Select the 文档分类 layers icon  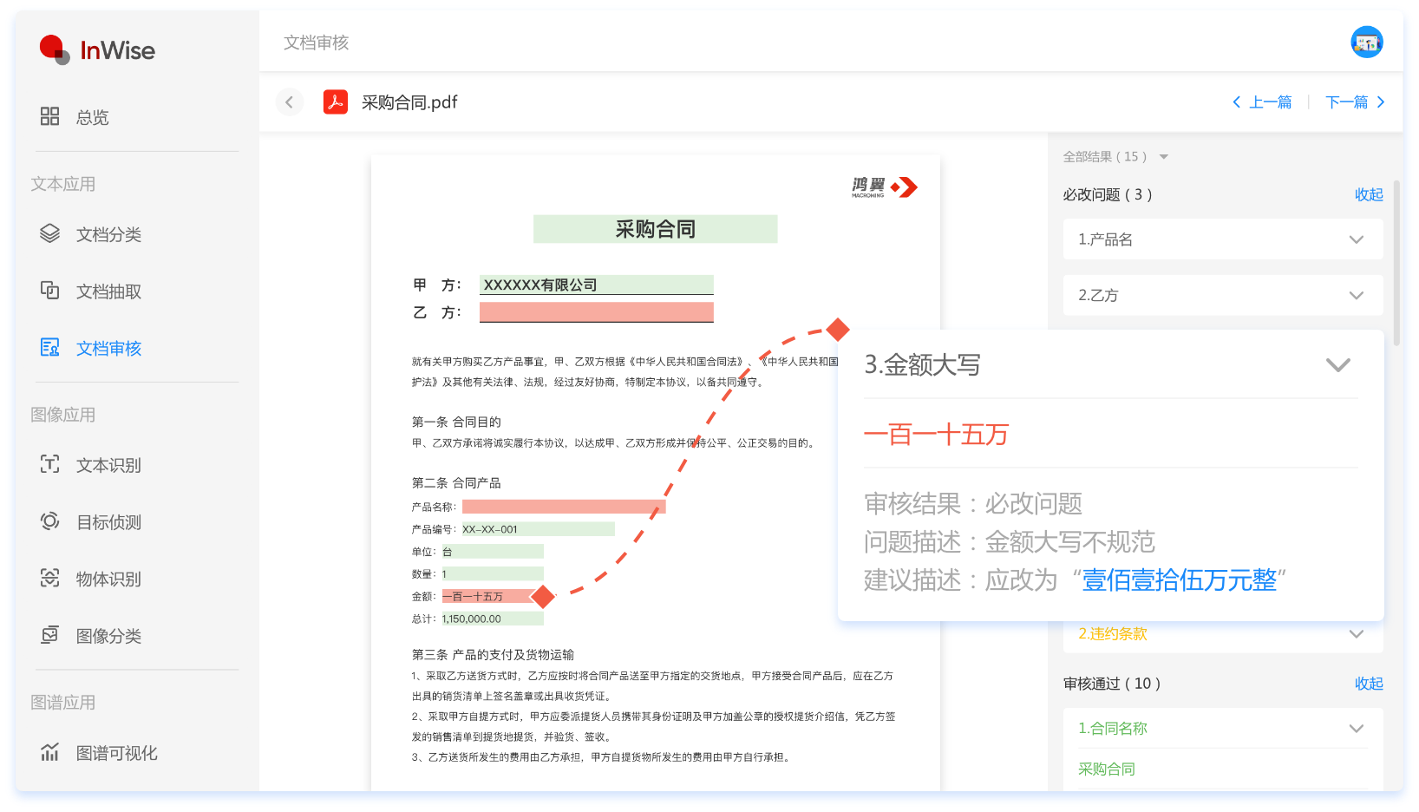49,233
